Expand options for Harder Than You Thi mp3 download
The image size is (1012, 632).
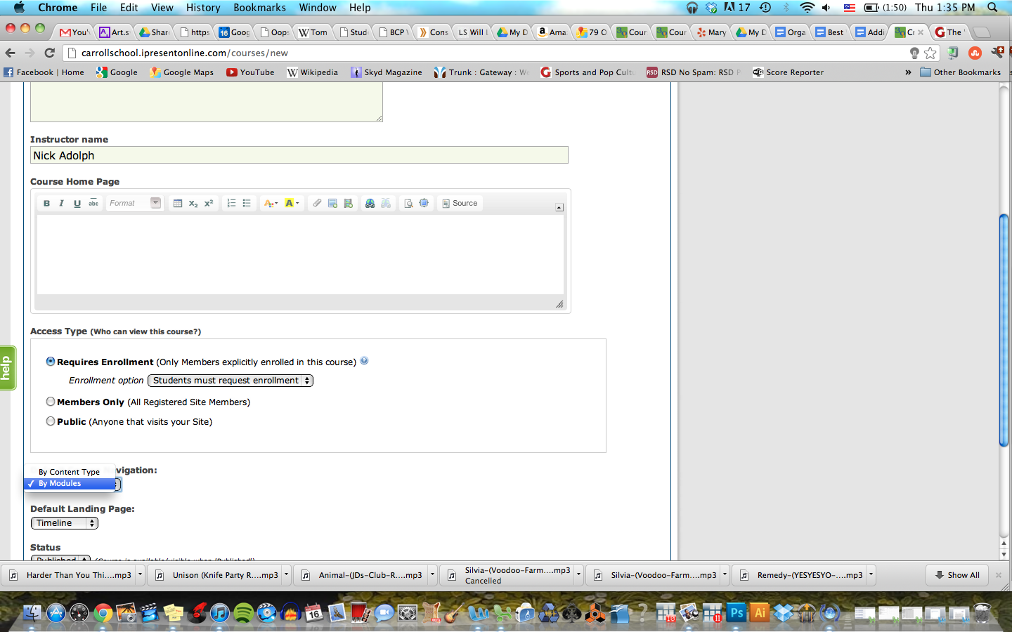pyautogui.click(x=140, y=574)
